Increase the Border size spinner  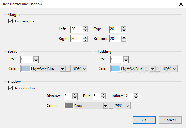tap(36, 58)
